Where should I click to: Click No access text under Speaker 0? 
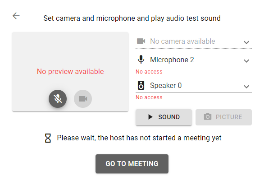[x=149, y=97]
